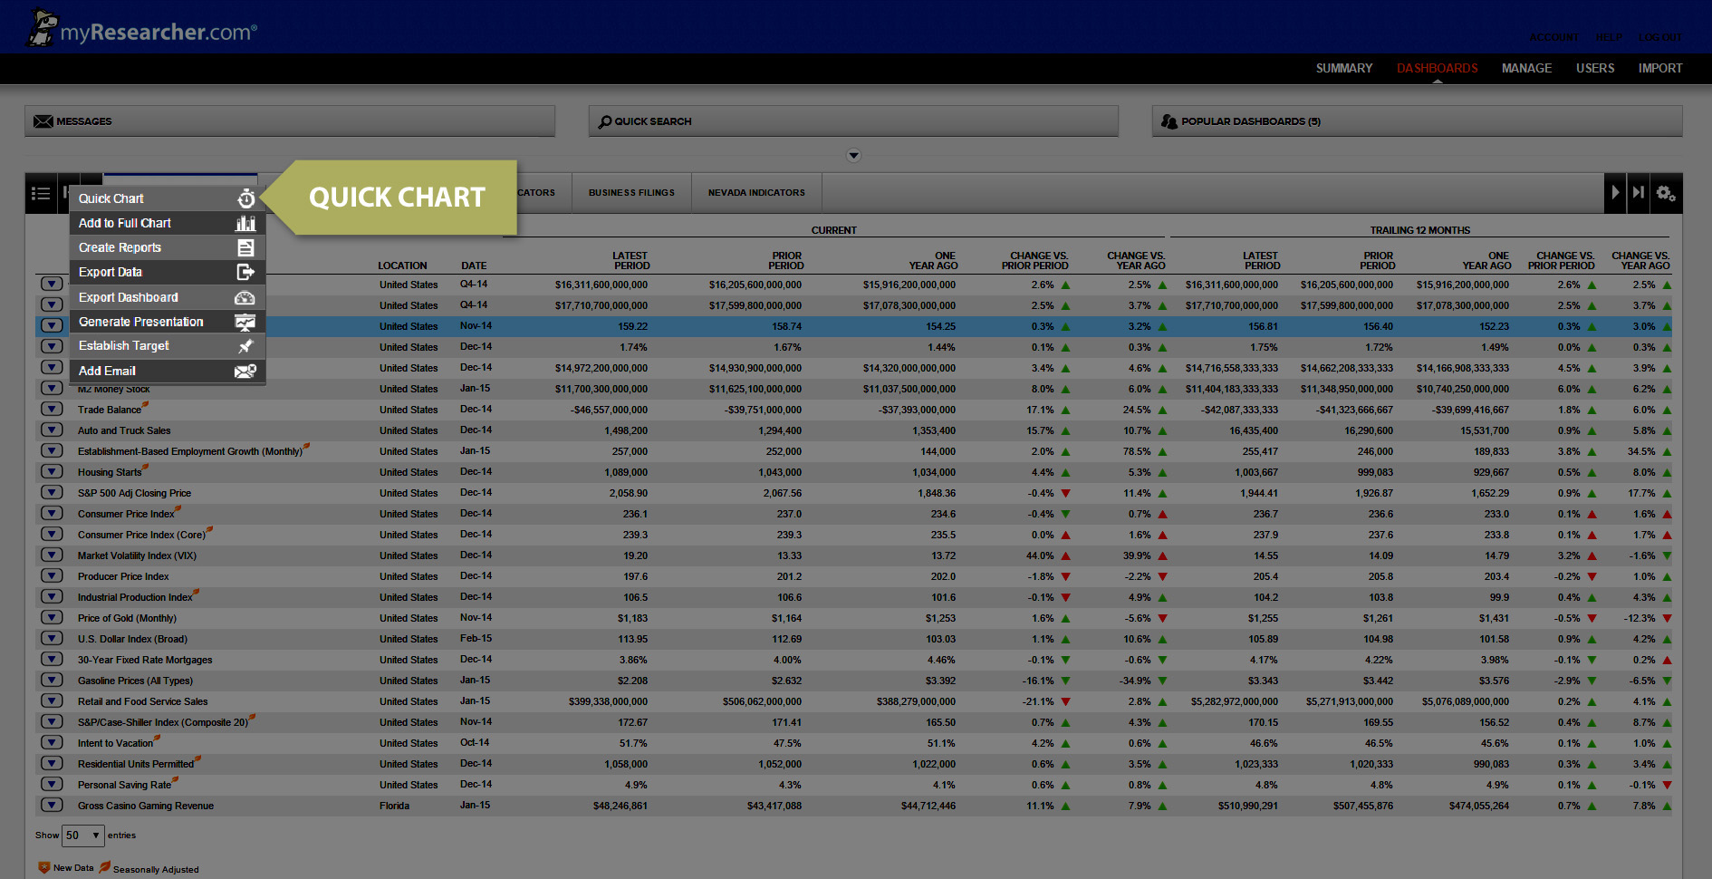
Task: Click U.S. Dollar Index (Broad) indicator name
Action: tap(132, 639)
